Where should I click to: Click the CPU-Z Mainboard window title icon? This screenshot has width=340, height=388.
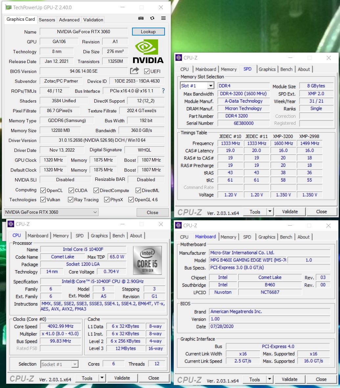(x=178, y=225)
